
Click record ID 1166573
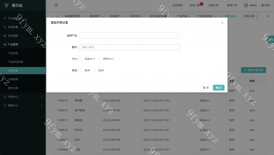pos(62,101)
